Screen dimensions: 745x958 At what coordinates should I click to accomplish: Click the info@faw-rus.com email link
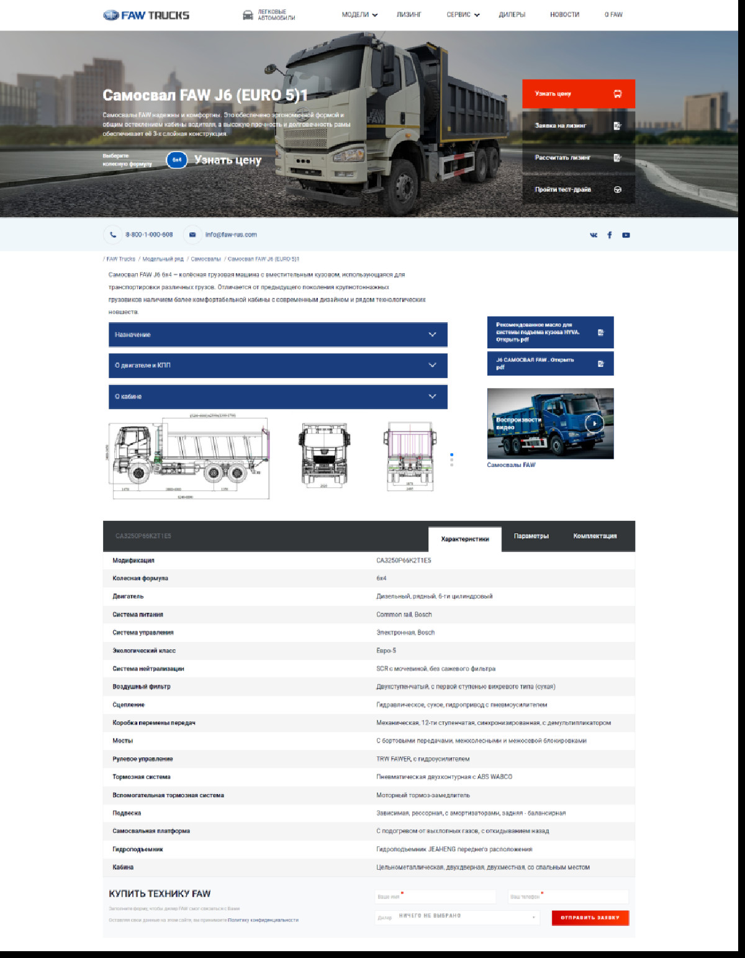pos(231,235)
